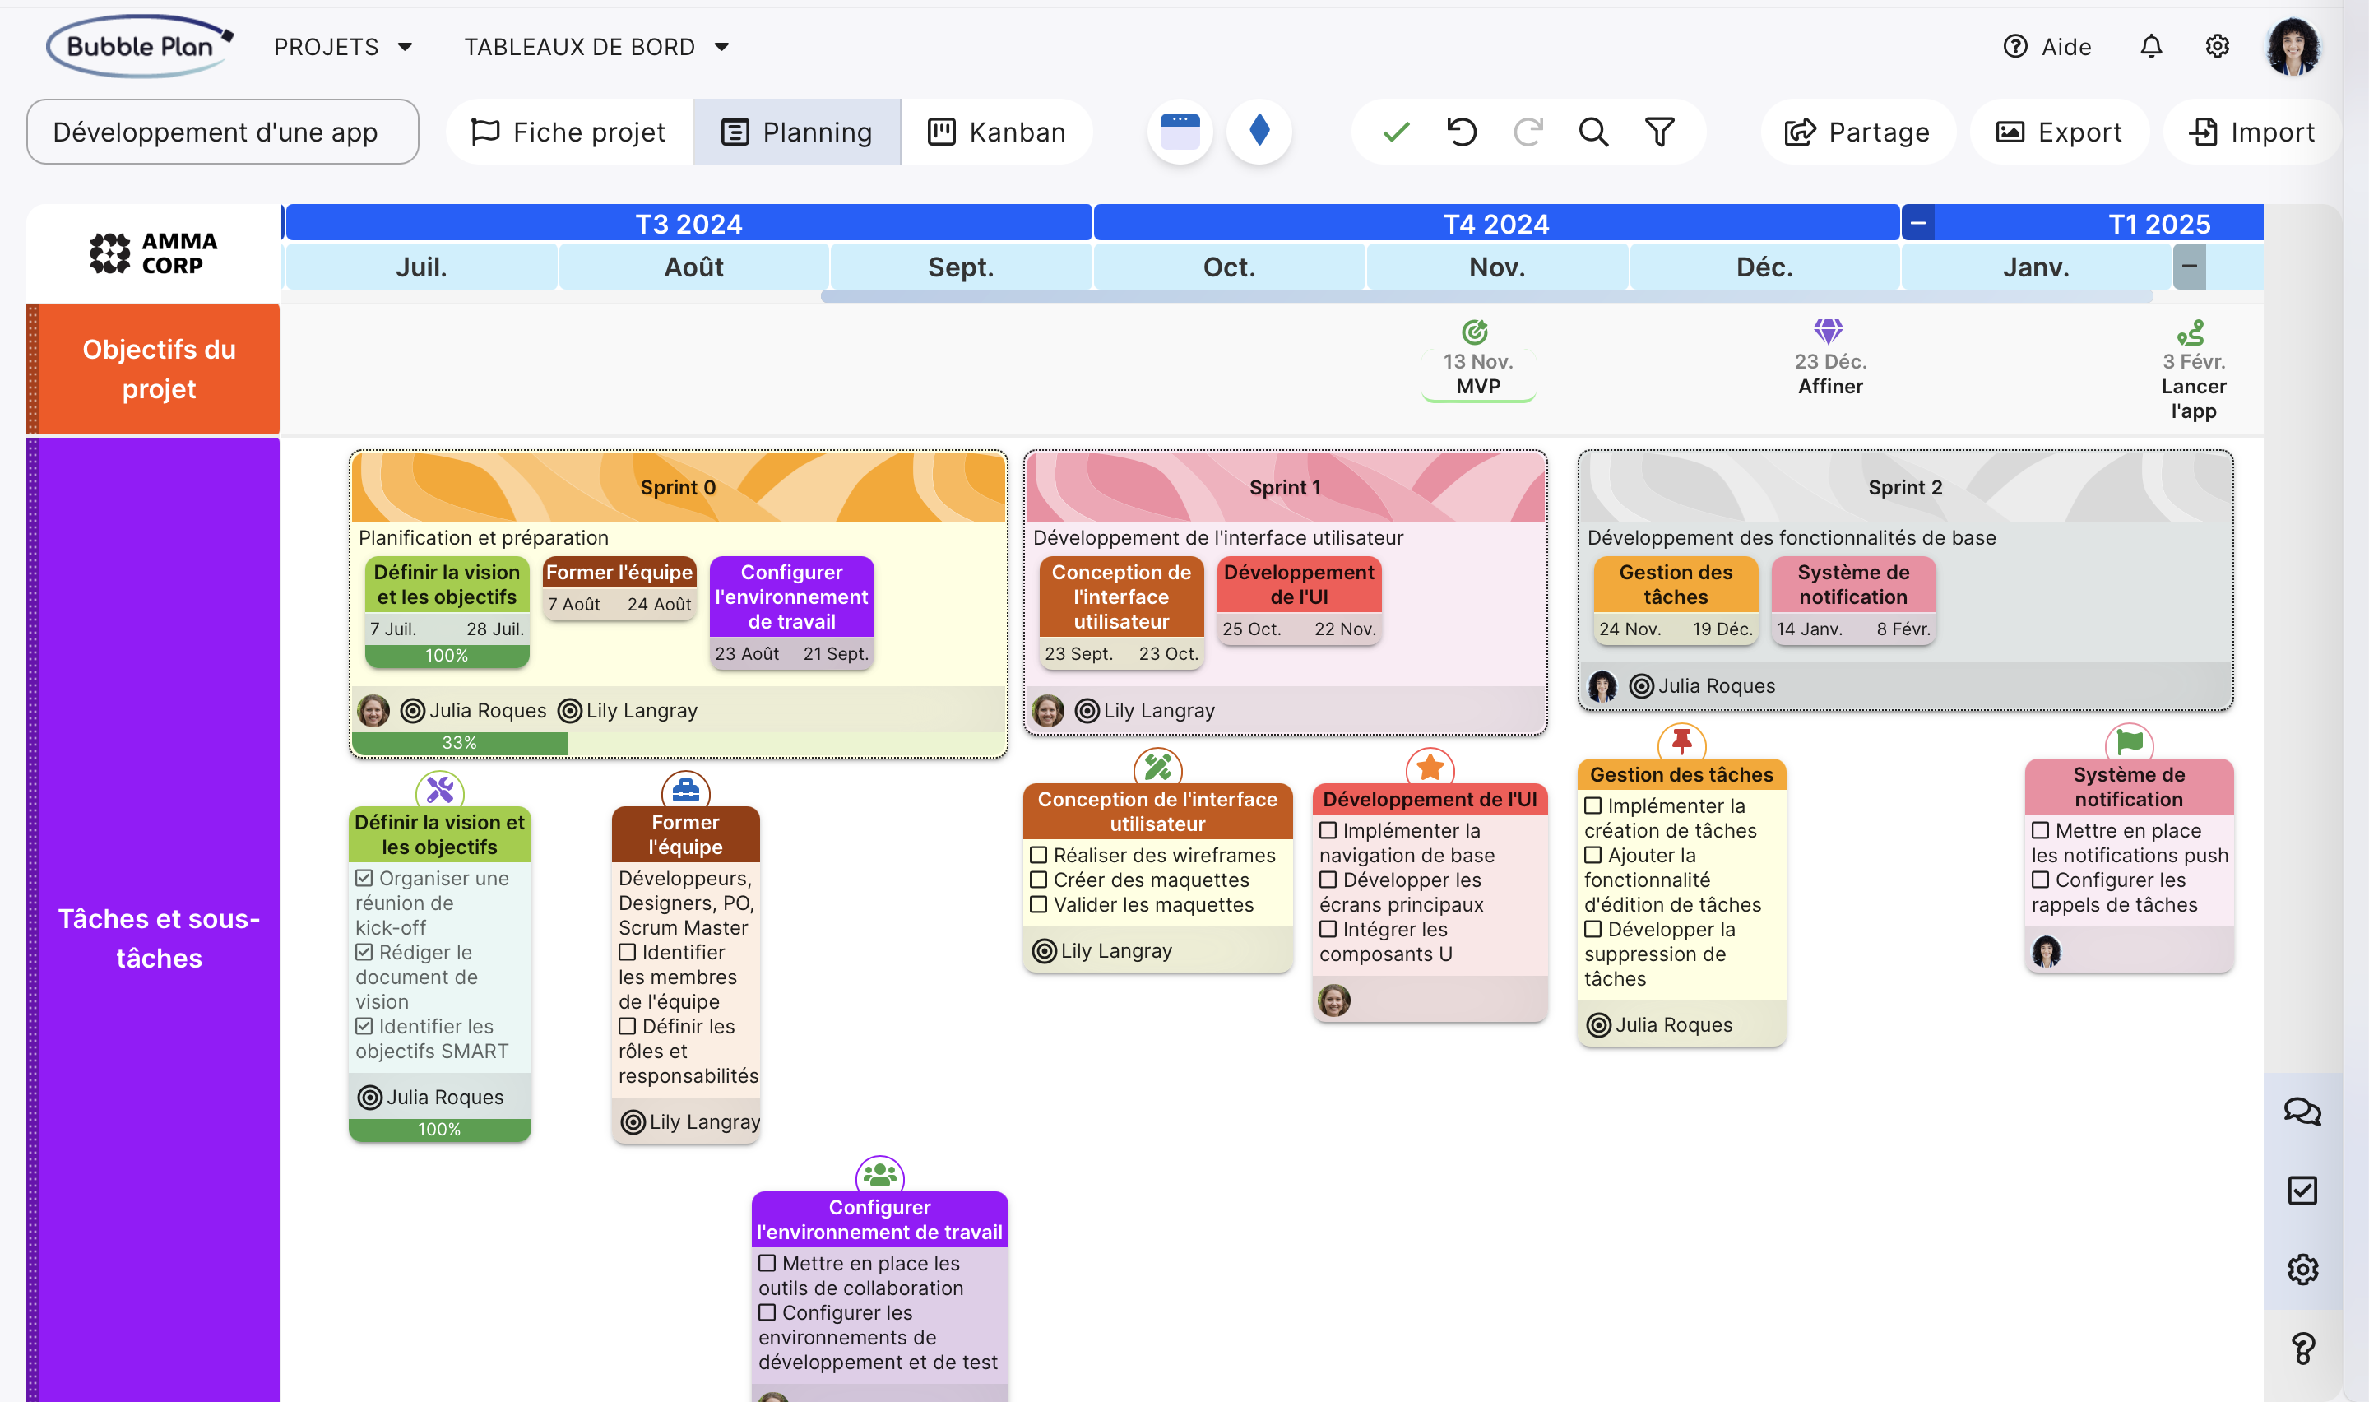The height and width of the screenshot is (1402, 2369).
Task: Click the green checkmark save icon
Action: point(1396,132)
